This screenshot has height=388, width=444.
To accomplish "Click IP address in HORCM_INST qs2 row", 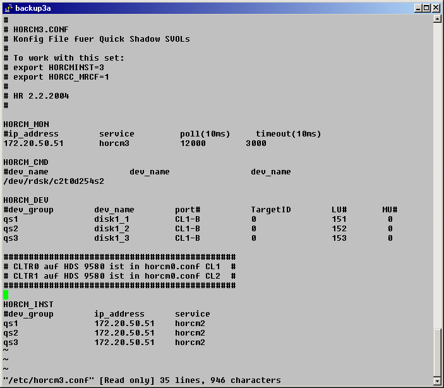I will (124, 333).
